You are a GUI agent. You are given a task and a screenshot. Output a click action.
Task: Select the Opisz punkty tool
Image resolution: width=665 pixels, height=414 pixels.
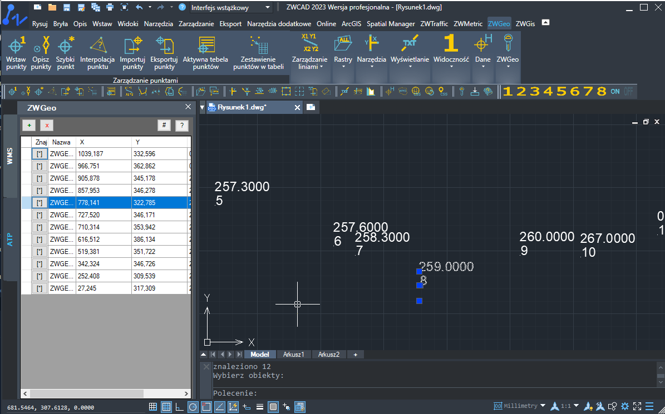[41, 53]
